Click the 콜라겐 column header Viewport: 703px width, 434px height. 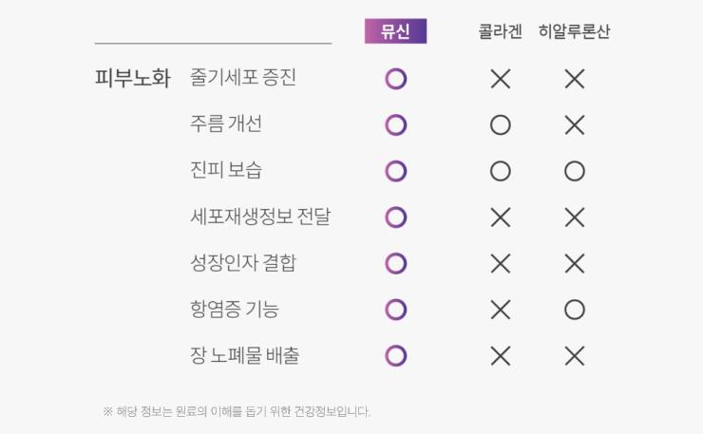pyautogui.click(x=500, y=31)
